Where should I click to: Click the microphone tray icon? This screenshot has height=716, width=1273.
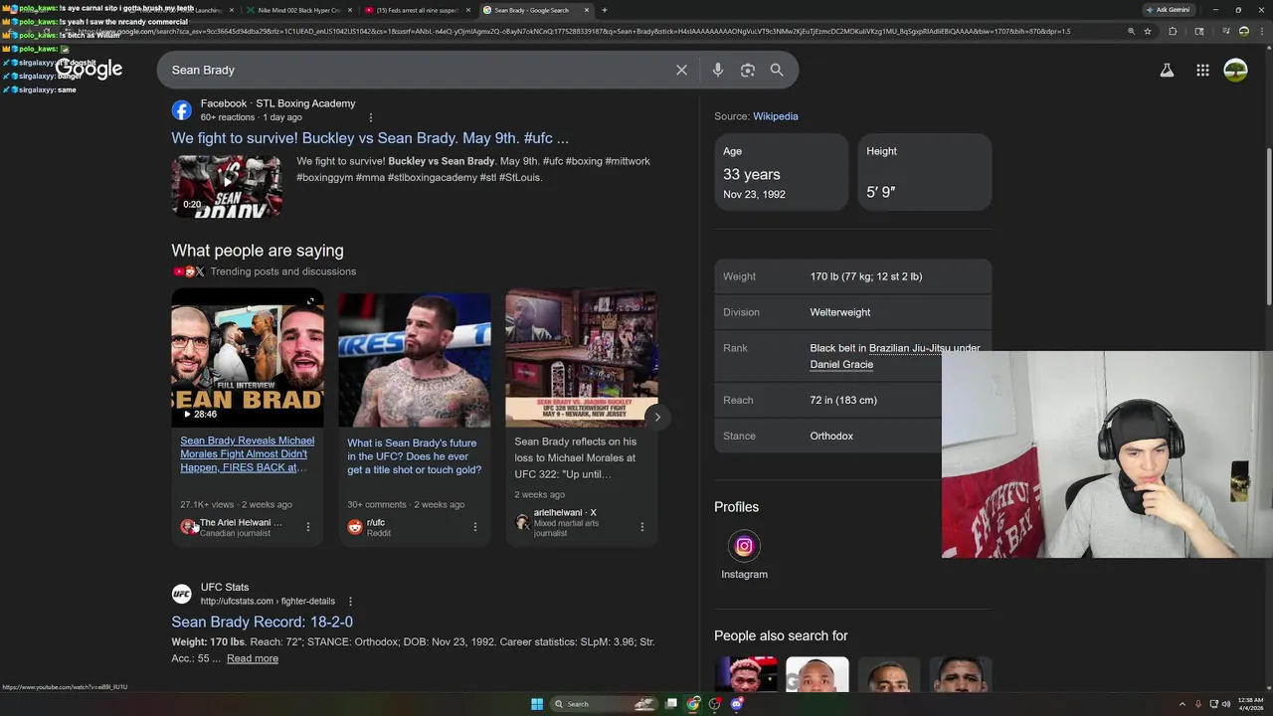[x=1198, y=704]
